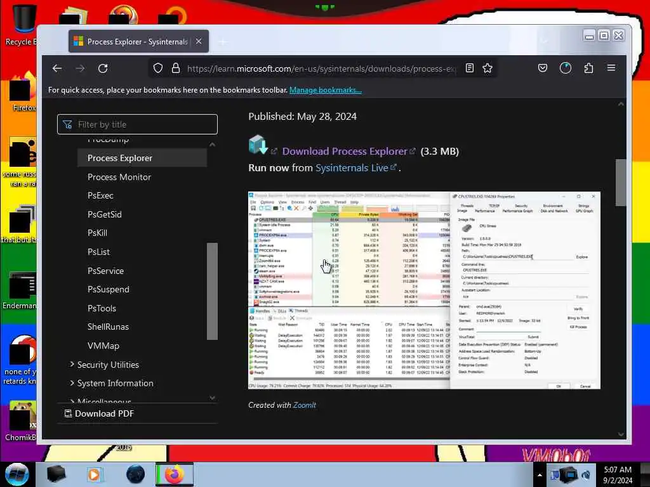Image resolution: width=650 pixels, height=487 pixels.
Task: Click the browser forward arrow
Action: click(80, 68)
